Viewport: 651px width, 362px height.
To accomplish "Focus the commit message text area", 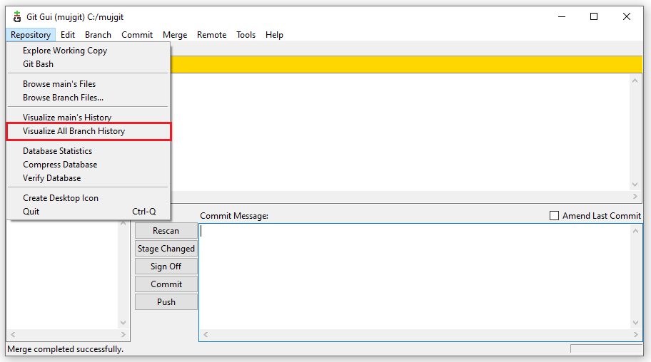I will [415, 276].
